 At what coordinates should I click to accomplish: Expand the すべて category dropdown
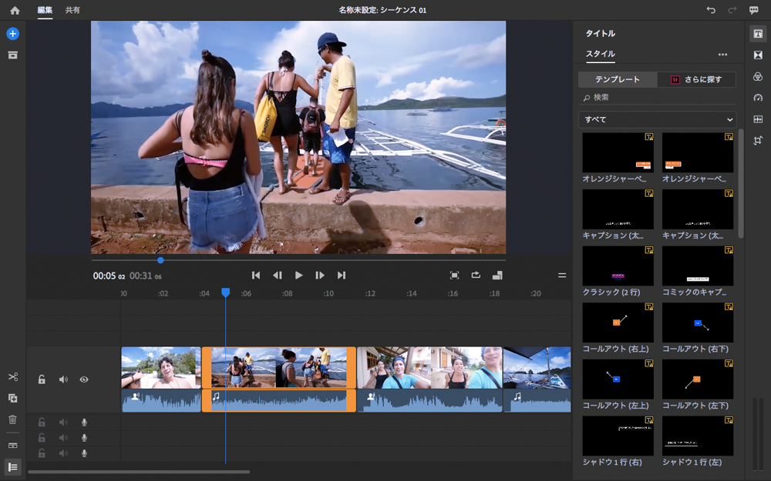pos(657,120)
